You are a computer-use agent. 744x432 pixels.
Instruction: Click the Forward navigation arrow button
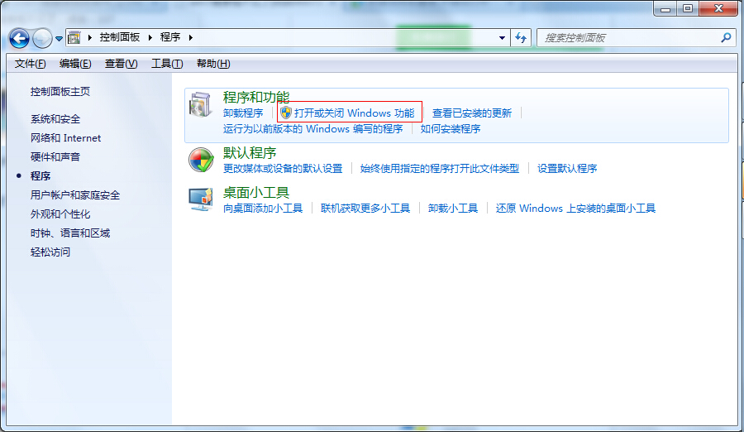pyautogui.click(x=42, y=38)
